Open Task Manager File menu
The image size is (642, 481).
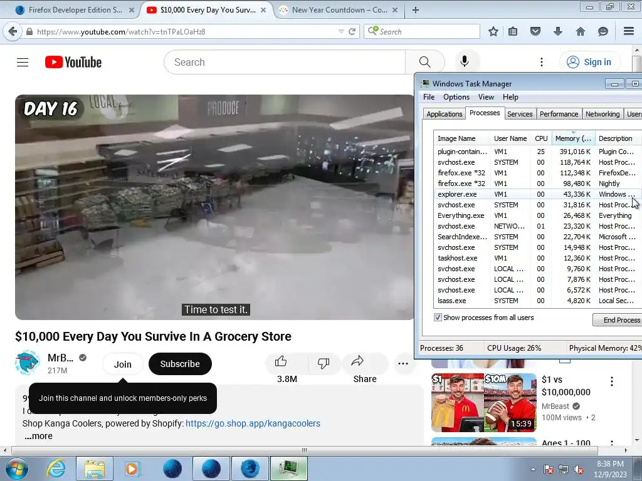(429, 97)
